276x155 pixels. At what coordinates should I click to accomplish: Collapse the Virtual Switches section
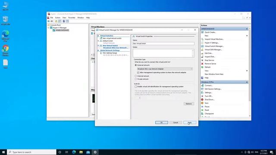[x=98, y=36]
